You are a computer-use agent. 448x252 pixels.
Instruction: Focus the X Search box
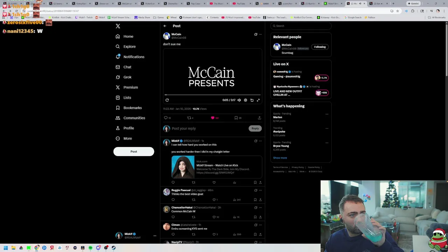click(301, 26)
